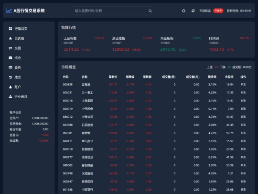Add 五粮液 to watchlist with 自选
The image size is (258, 194).
[243, 84]
